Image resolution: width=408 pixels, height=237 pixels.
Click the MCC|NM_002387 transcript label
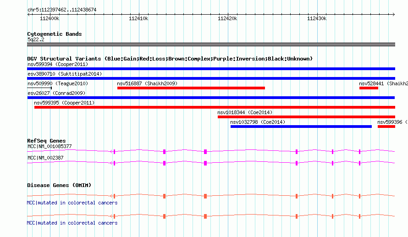point(45,158)
